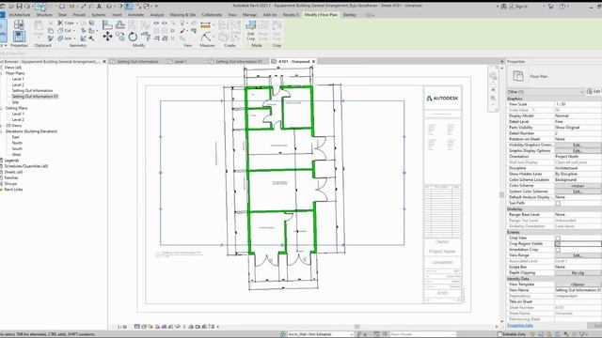This screenshot has height=338, width=602.
Task: Click Edit for Visibility/Graphics Overrides
Action: click(578, 145)
